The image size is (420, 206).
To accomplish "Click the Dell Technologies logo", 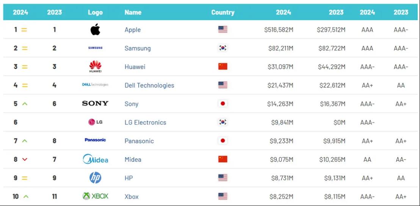I will pyautogui.click(x=95, y=85).
